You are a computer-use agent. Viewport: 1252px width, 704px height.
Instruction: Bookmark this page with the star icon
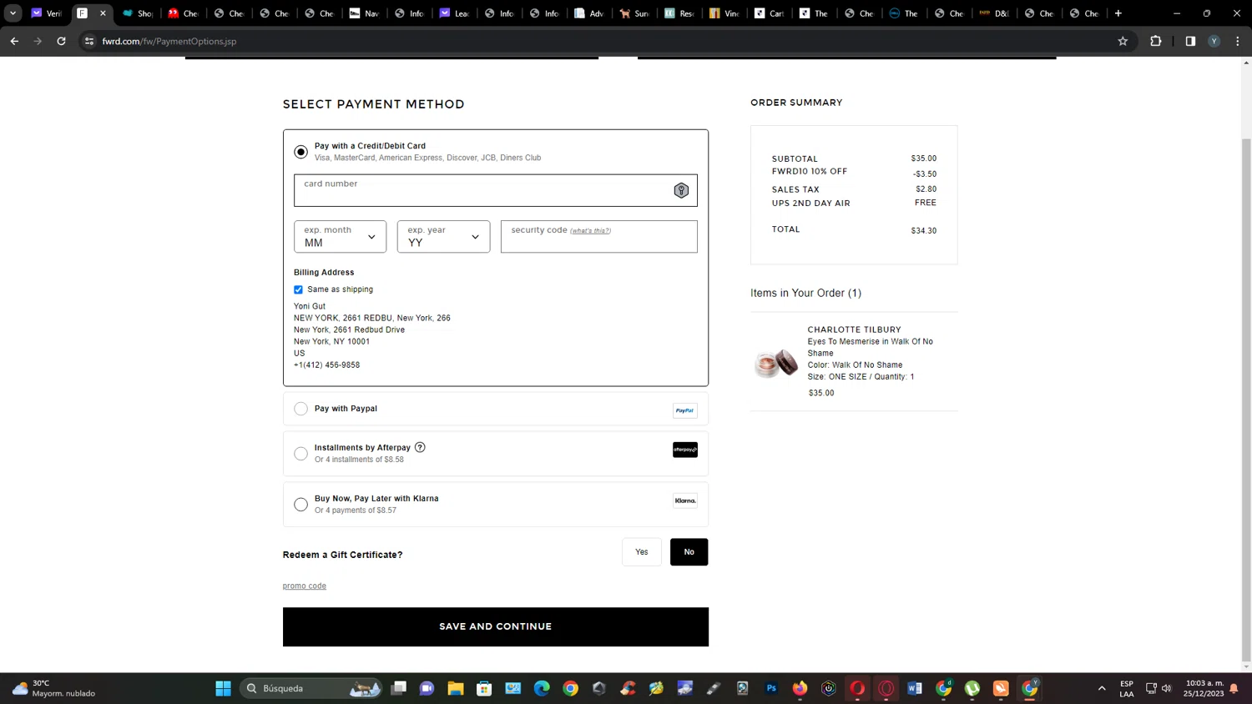(x=1123, y=41)
